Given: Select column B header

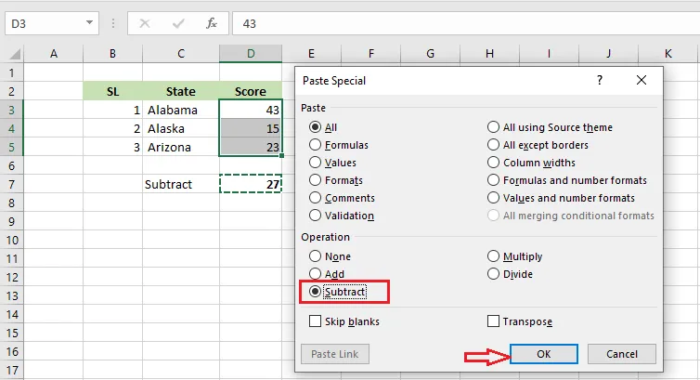Looking at the screenshot, I should 113,54.
